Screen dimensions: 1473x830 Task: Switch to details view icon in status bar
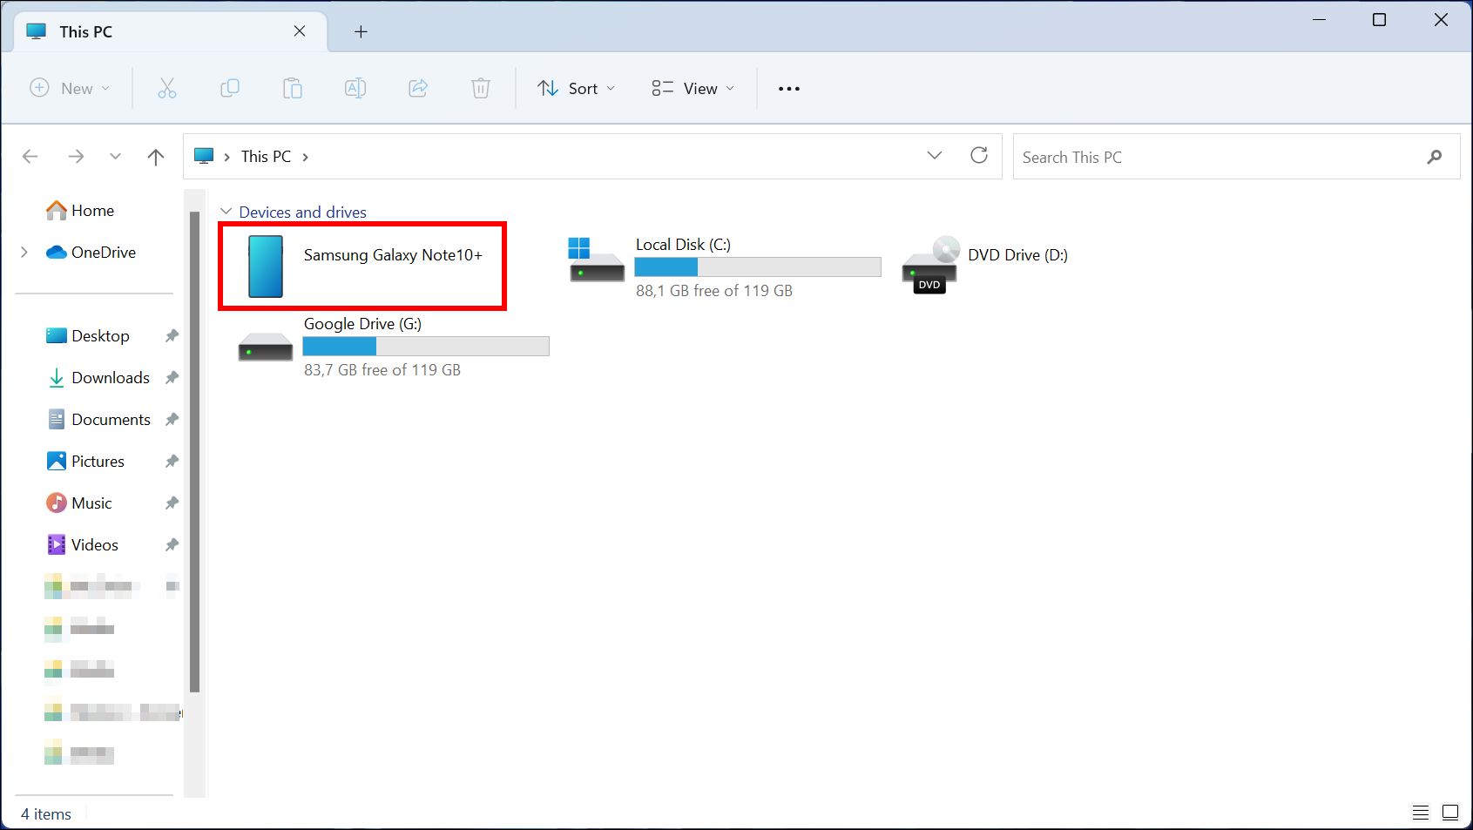pyautogui.click(x=1421, y=813)
